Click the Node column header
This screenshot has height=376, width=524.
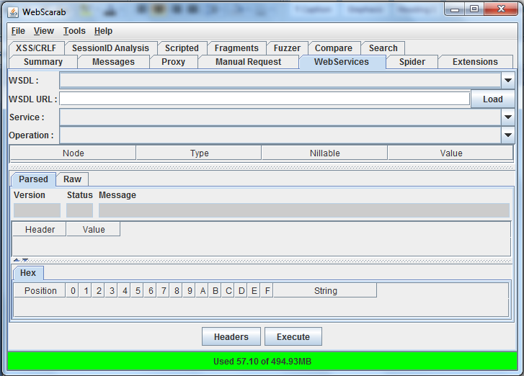pyautogui.click(x=74, y=153)
